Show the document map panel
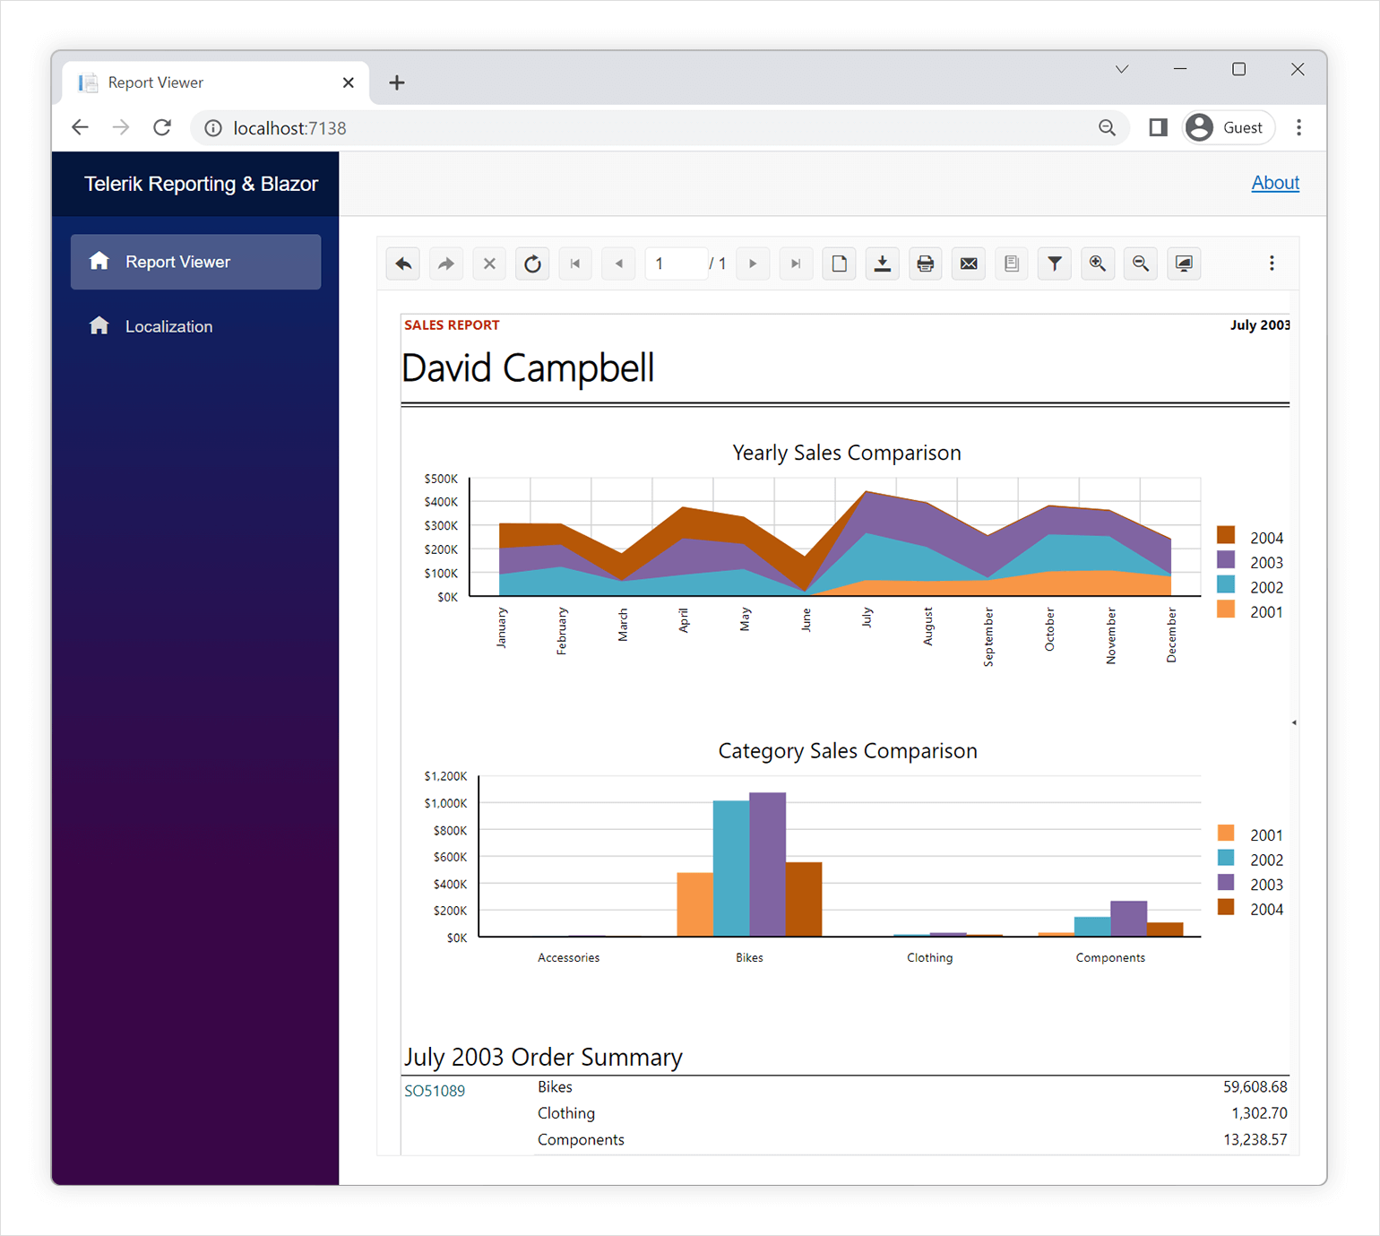The height and width of the screenshot is (1236, 1380). tap(1011, 263)
